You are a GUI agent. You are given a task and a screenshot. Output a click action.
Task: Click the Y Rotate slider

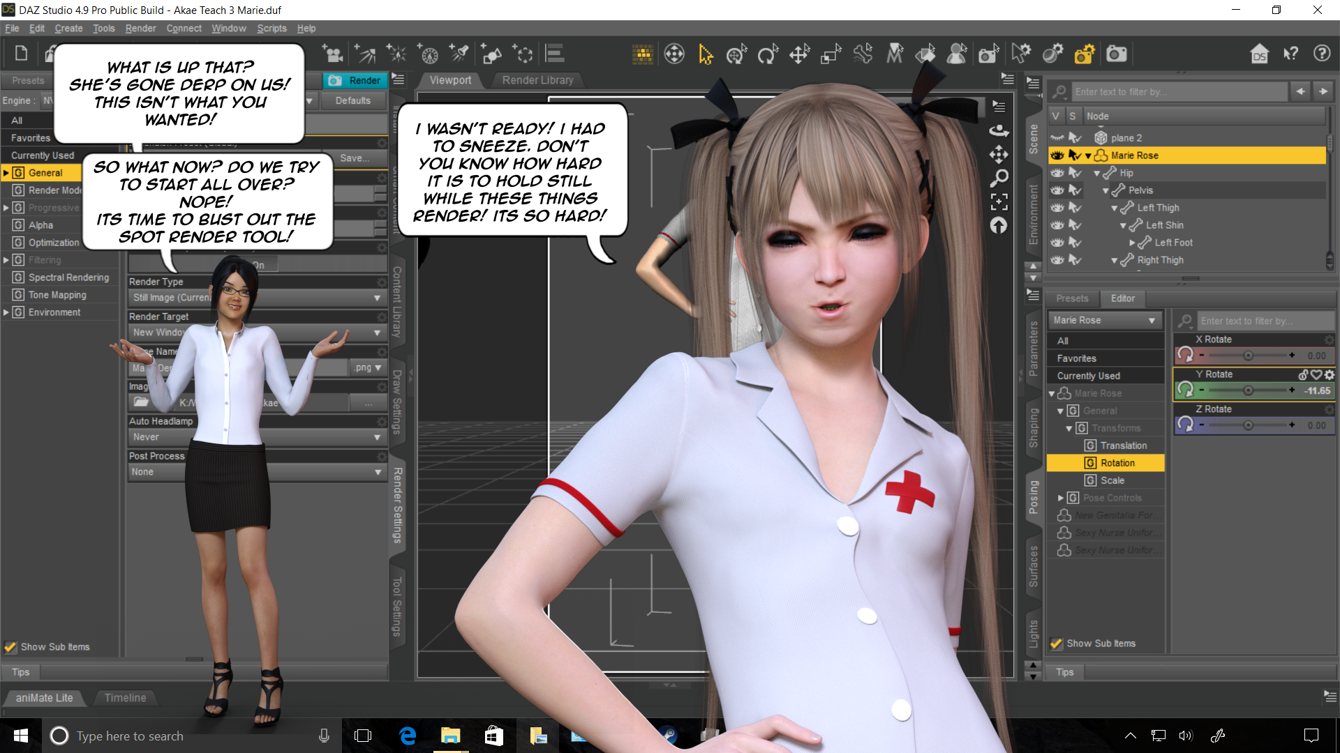1248,390
